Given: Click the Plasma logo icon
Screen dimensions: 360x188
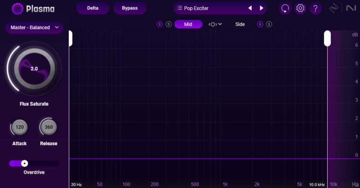Looking at the screenshot, I should point(17,9).
